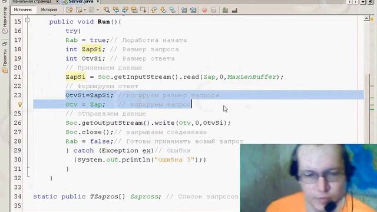The image size is (377, 212).
Task: Click the "Ошибка 3" string literal
Action: (x=174, y=160)
